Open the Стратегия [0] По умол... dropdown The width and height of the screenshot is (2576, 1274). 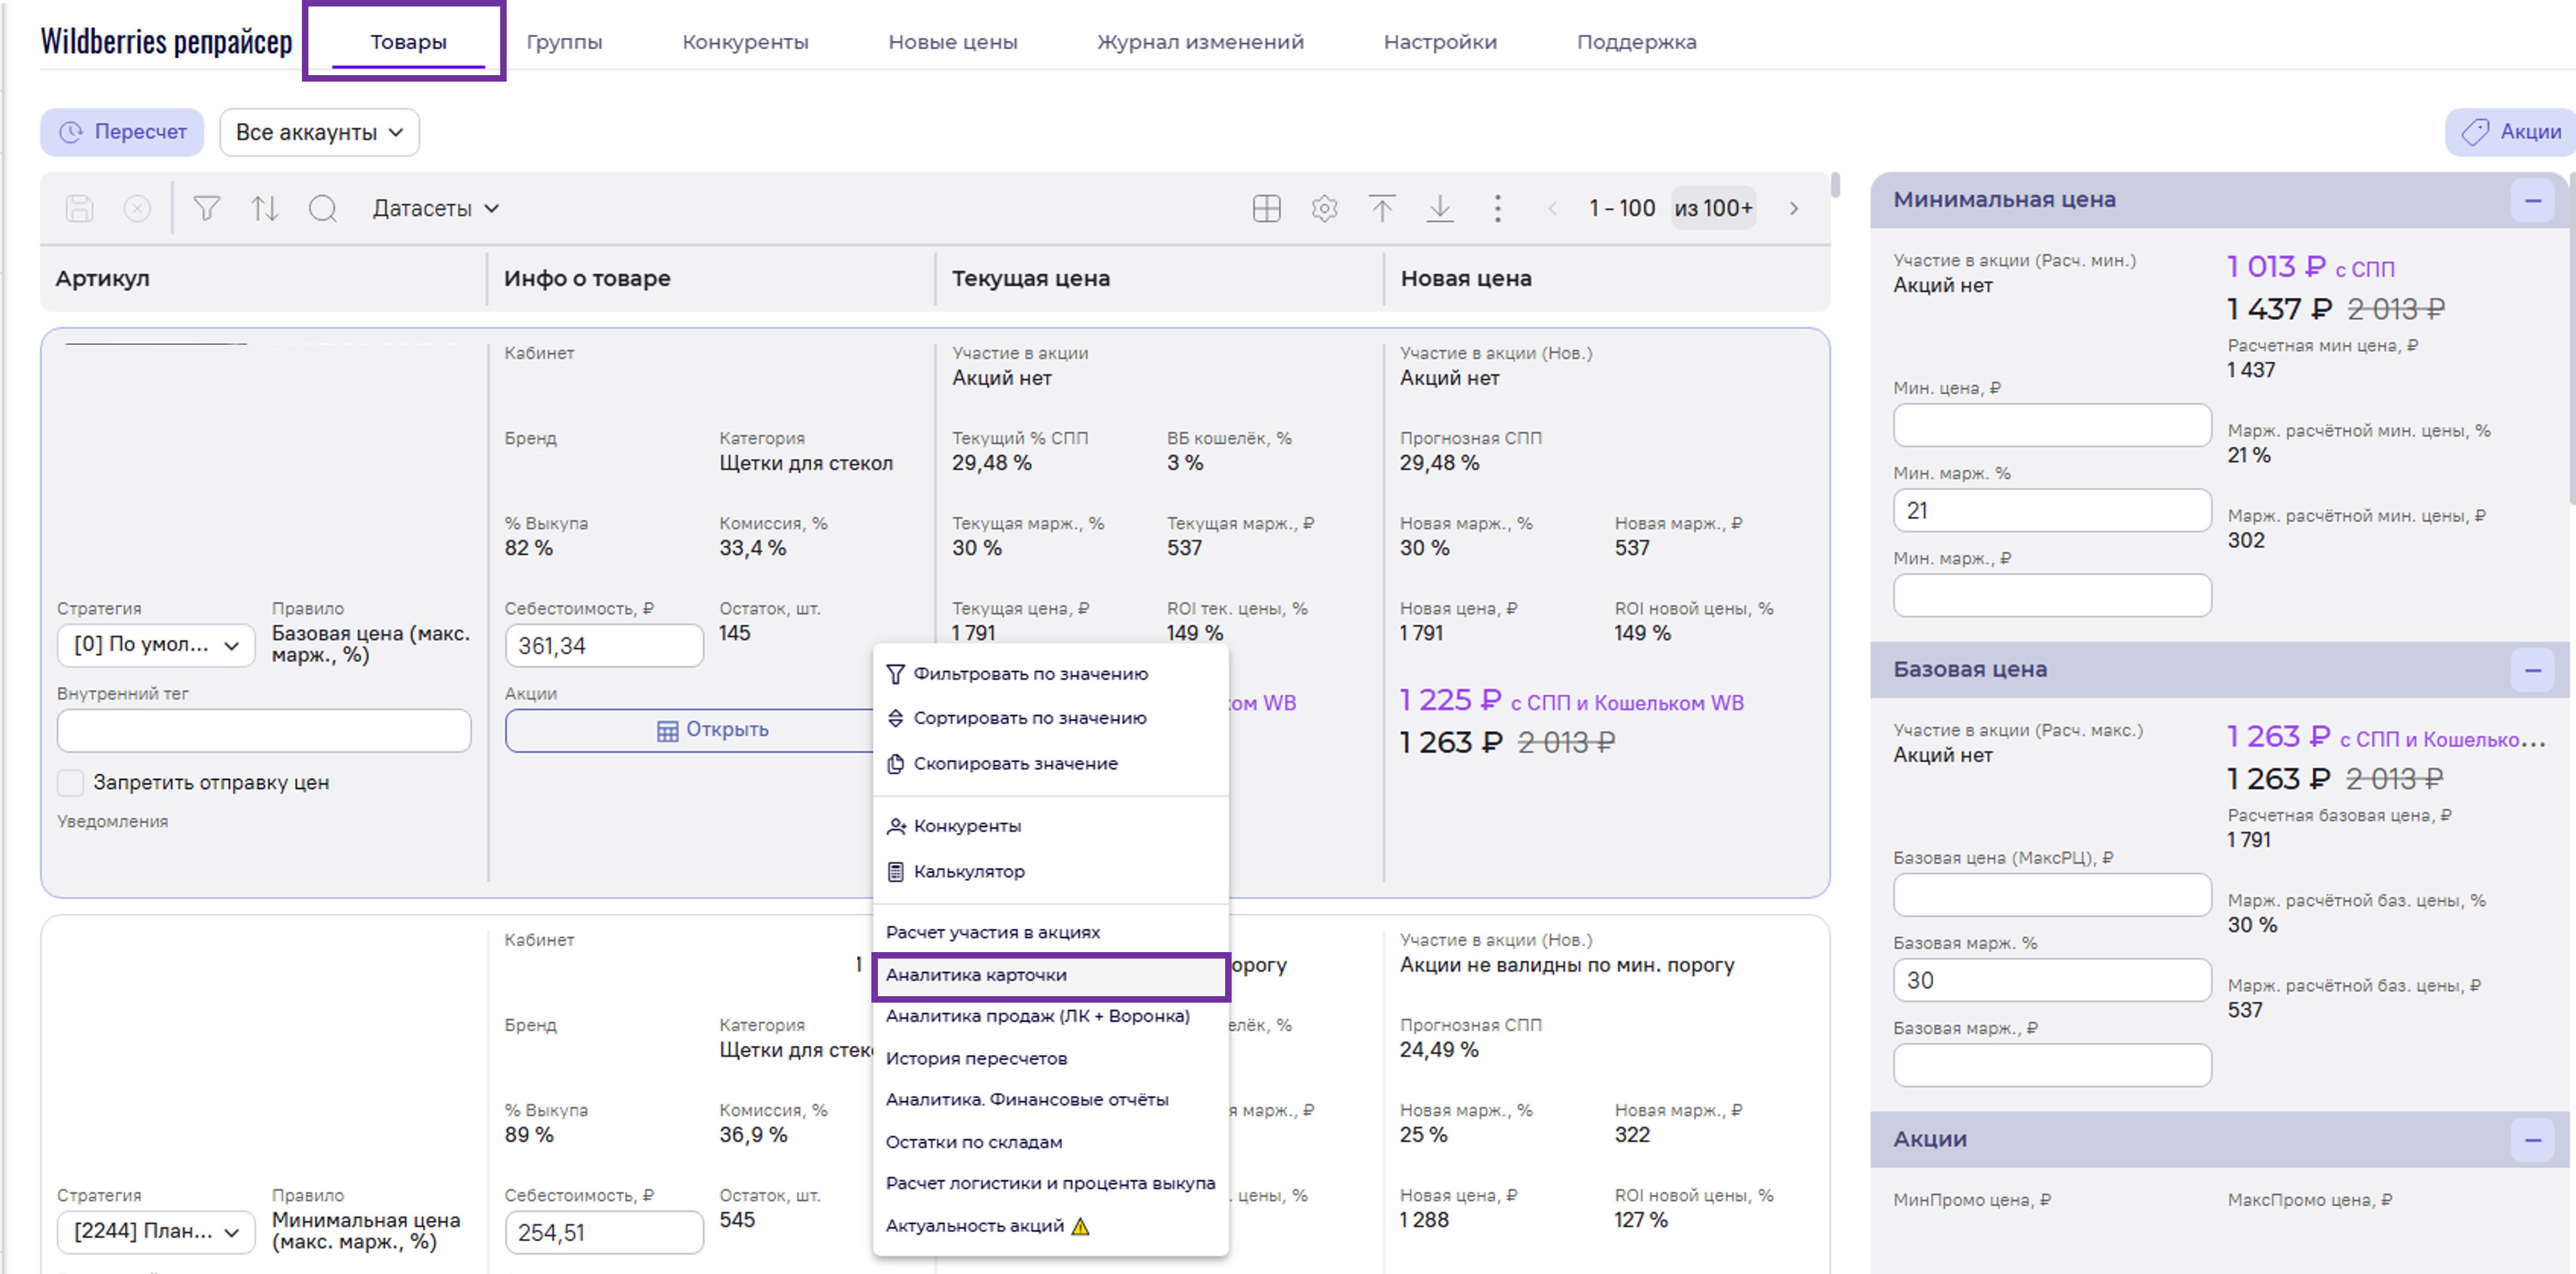156,645
